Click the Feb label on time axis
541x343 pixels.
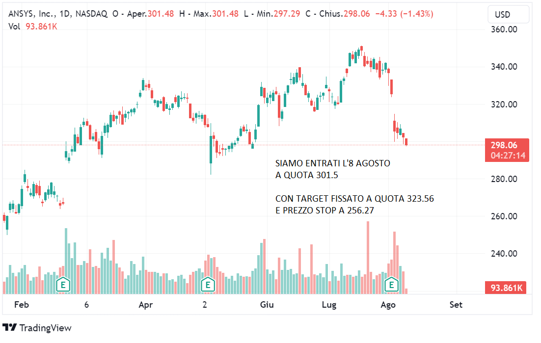click(x=22, y=305)
